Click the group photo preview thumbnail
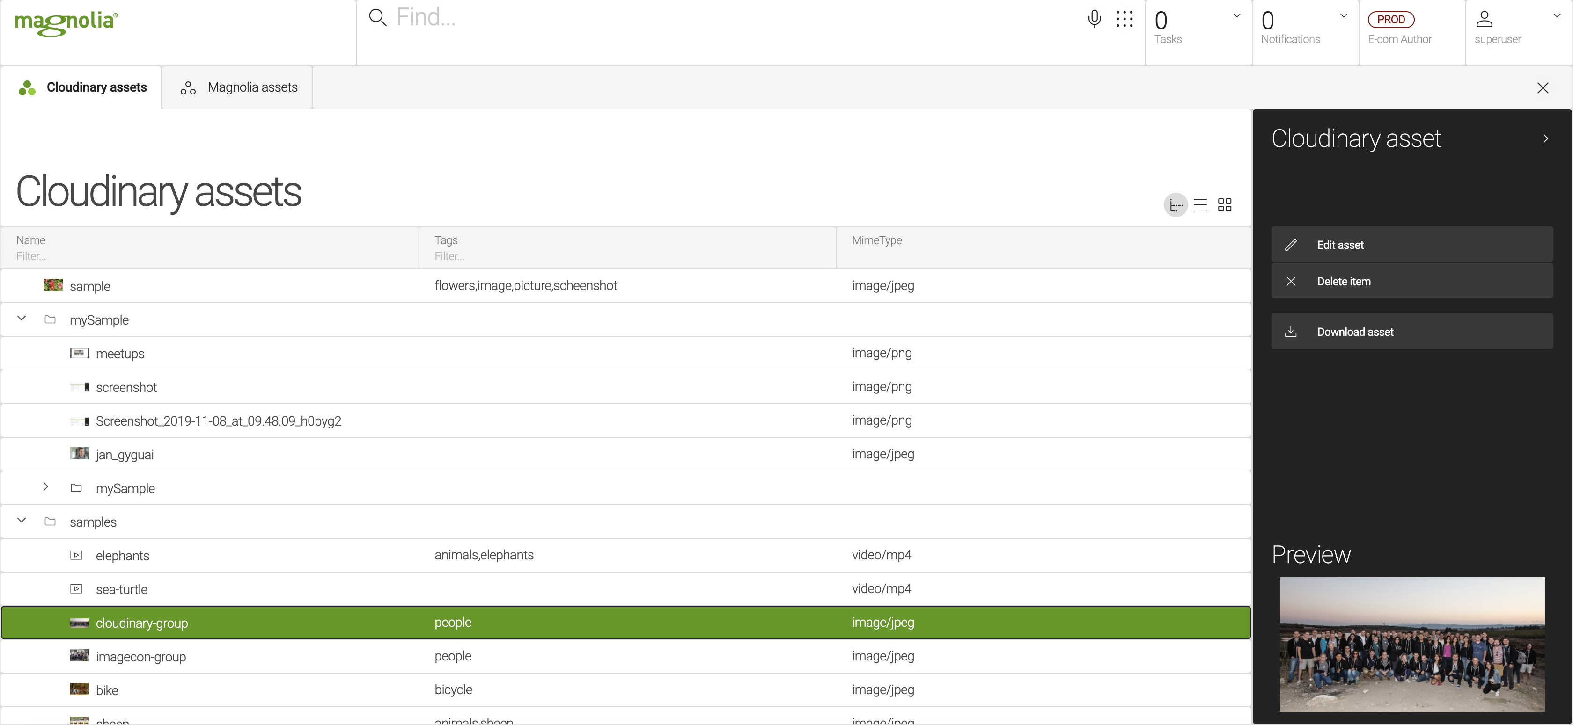The image size is (1573, 725). [x=1412, y=644]
